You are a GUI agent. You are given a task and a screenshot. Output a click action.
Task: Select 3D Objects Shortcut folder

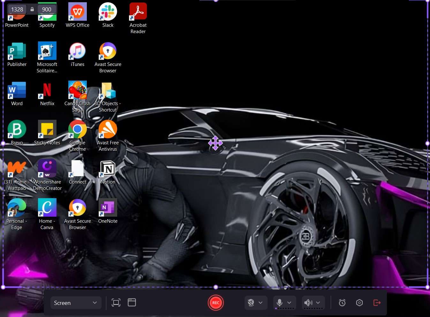tap(108, 97)
